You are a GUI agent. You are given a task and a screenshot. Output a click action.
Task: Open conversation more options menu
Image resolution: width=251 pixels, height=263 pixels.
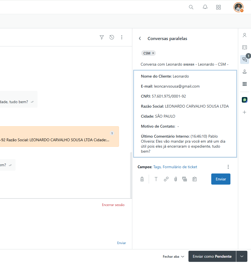(122, 37)
